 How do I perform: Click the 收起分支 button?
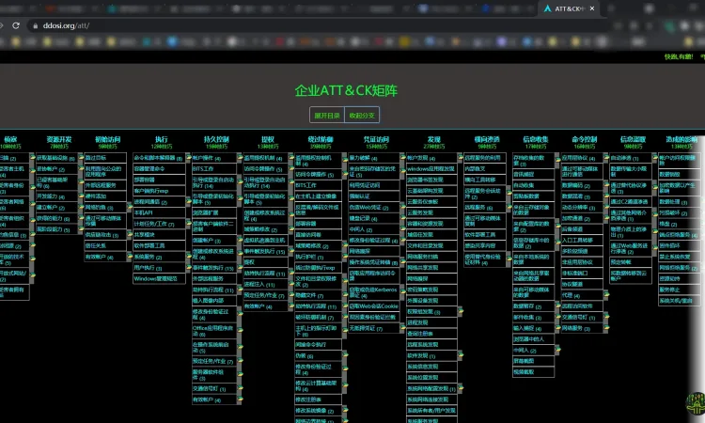pos(362,115)
